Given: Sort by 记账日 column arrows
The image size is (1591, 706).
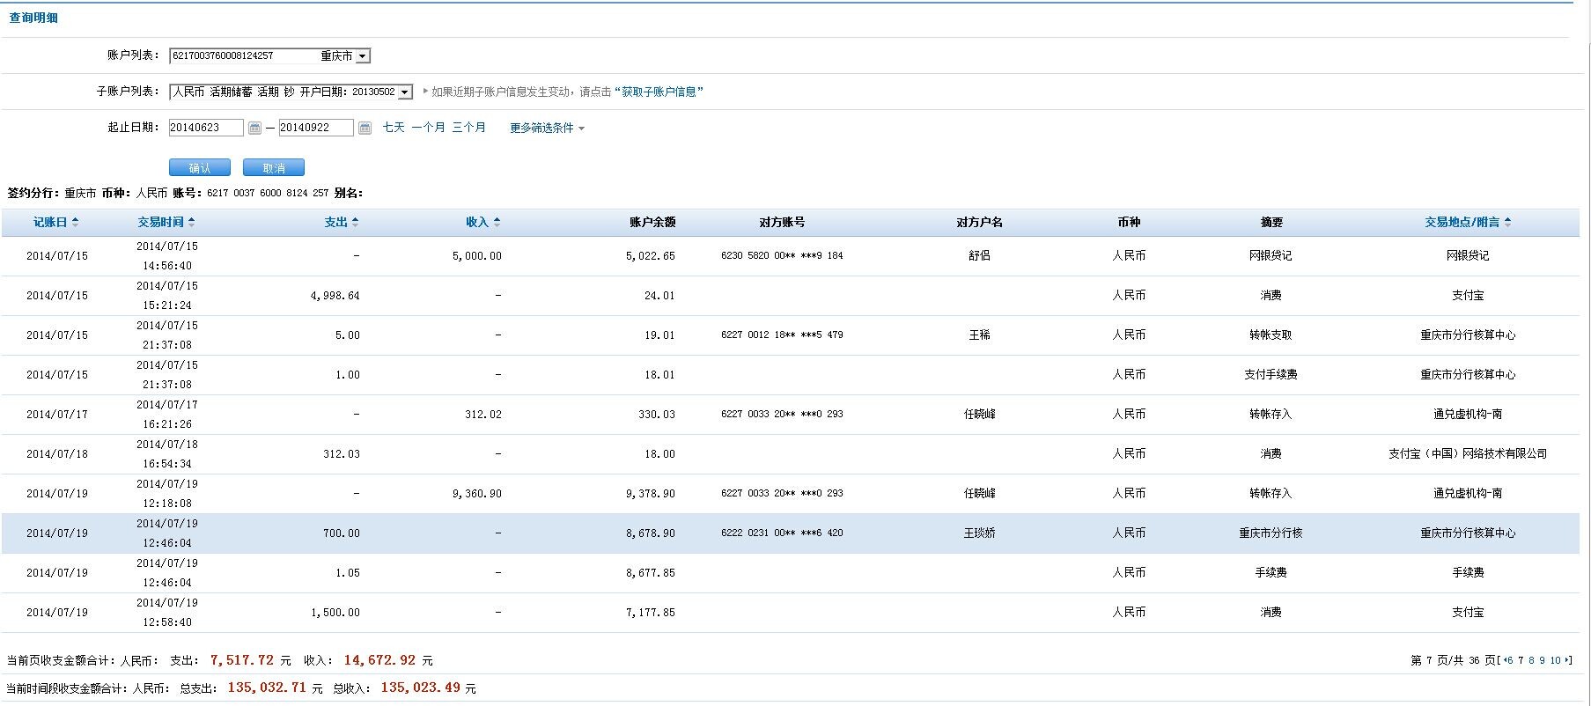Looking at the screenshot, I should click(x=76, y=223).
